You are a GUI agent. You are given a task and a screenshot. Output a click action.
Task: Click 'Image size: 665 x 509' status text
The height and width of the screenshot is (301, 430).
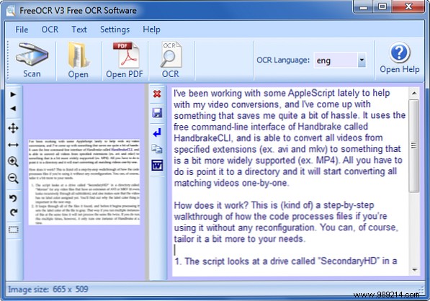[48, 289]
